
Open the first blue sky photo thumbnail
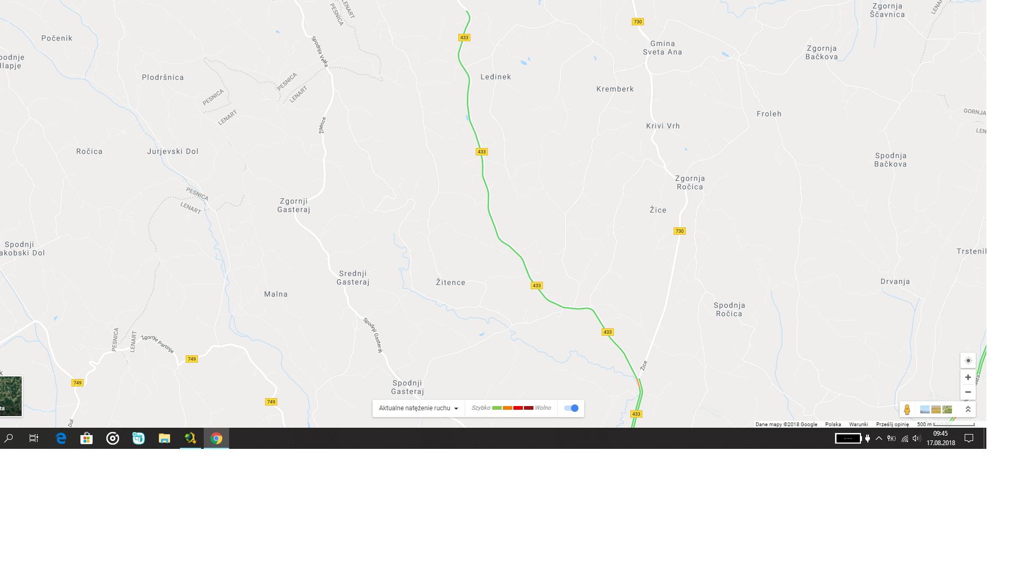pos(925,410)
